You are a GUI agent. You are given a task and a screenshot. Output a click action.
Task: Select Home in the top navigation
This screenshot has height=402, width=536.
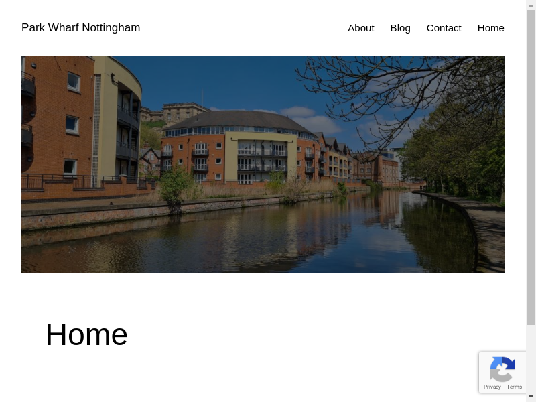tap(490, 28)
